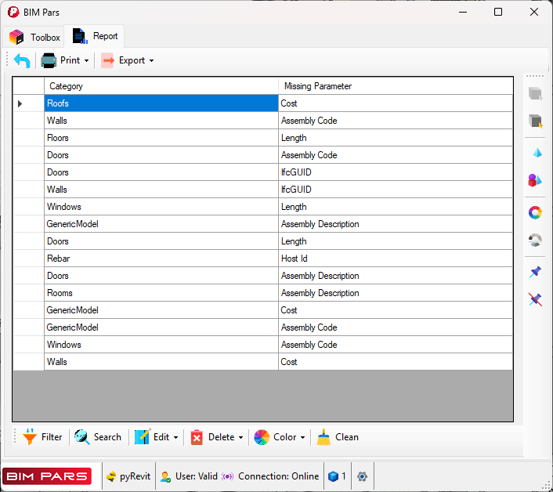Screen dimensions: 553x492
Task: Click the blue pin icon
Action: pos(535,272)
